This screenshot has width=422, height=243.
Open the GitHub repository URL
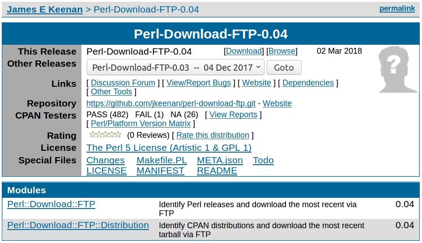coord(171,103)
